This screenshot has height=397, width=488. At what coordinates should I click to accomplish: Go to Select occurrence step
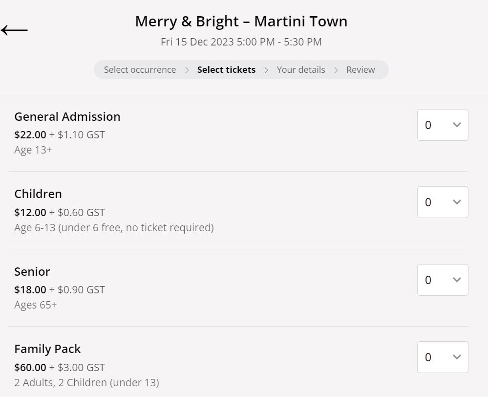pos(140,70)
